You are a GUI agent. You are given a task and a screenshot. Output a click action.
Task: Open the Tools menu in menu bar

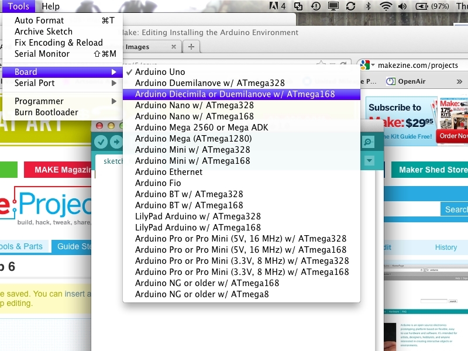[18, 6]
